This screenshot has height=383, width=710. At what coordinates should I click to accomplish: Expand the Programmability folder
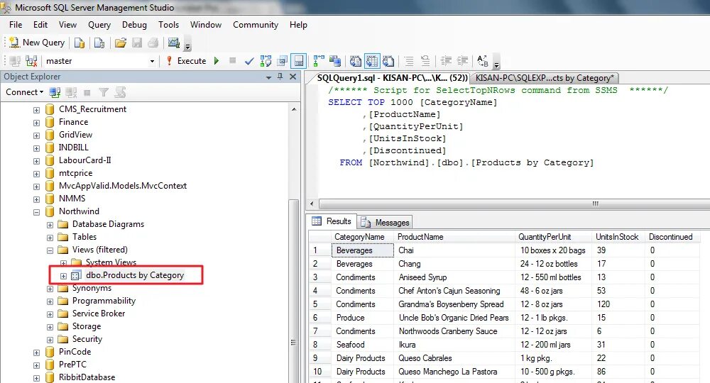click(x=50, y=301)
